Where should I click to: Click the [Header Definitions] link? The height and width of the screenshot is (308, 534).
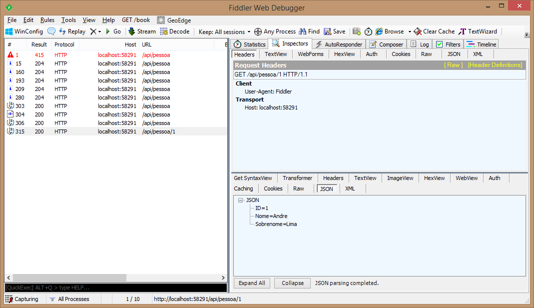(x=495, y=65)
